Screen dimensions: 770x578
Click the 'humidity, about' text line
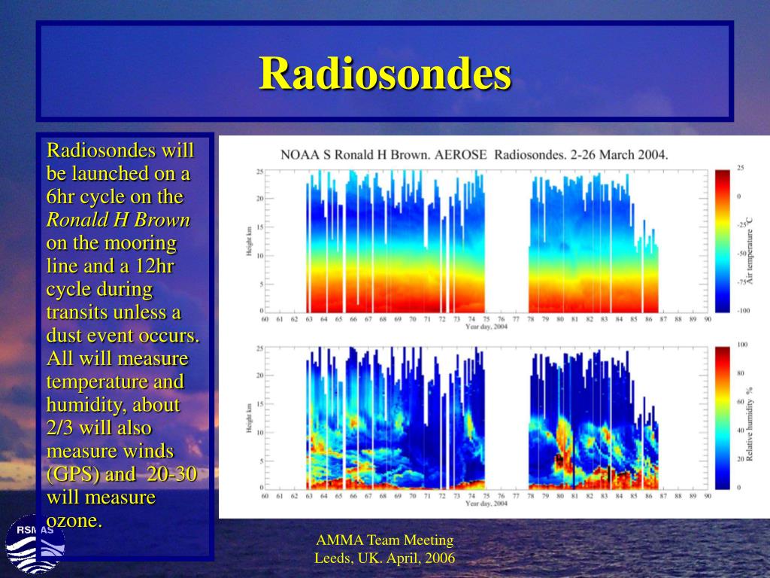(x=114, y=404)
